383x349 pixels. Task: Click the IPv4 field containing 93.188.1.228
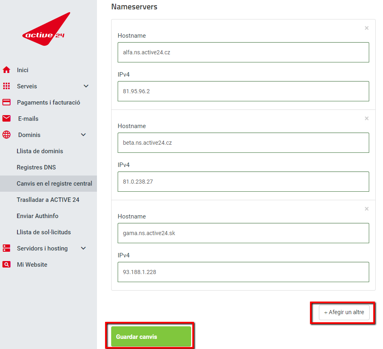(x=243, y=272)
